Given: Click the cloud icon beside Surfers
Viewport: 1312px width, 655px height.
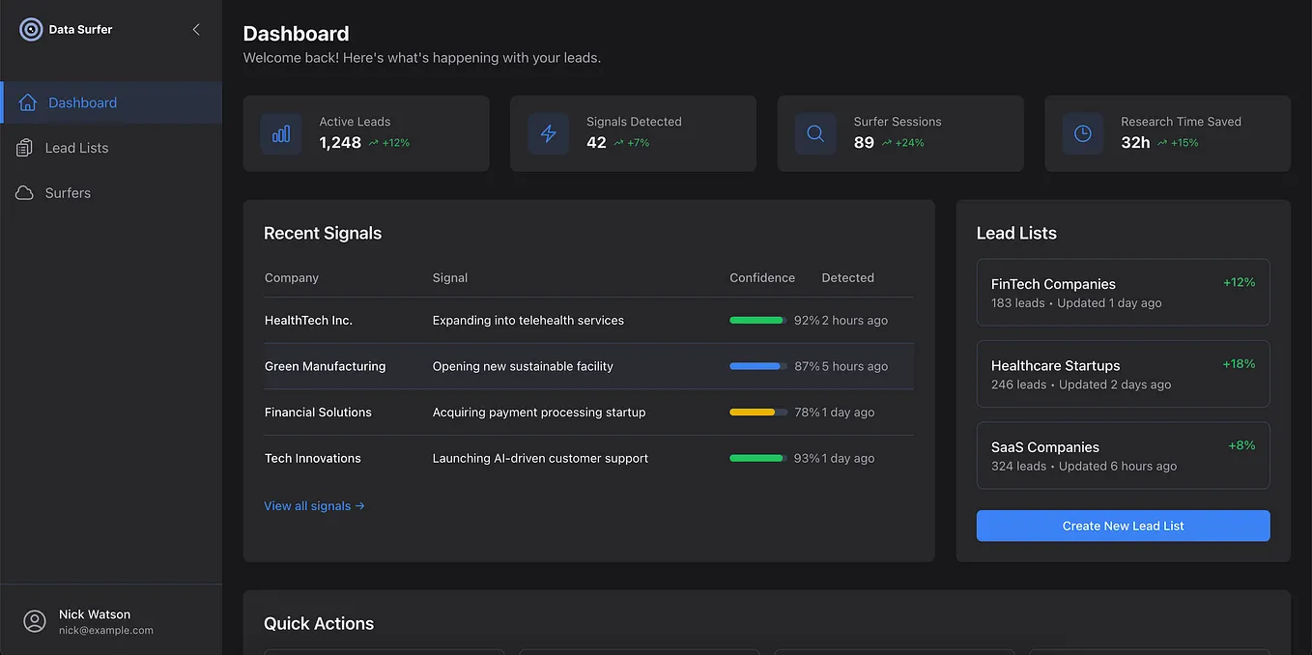Looking at the screenshot, I should click(x=28, y=192).
